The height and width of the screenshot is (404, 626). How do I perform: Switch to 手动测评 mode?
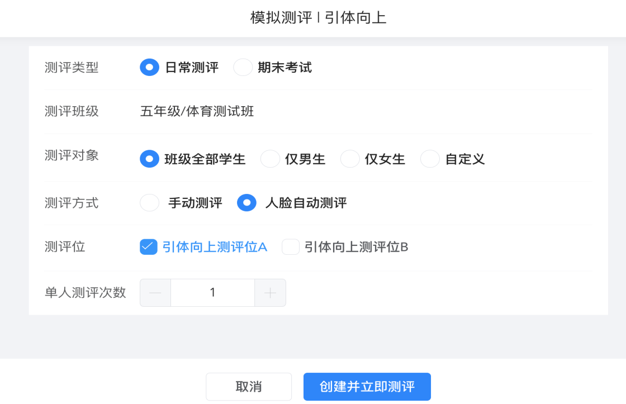[149, 203]
